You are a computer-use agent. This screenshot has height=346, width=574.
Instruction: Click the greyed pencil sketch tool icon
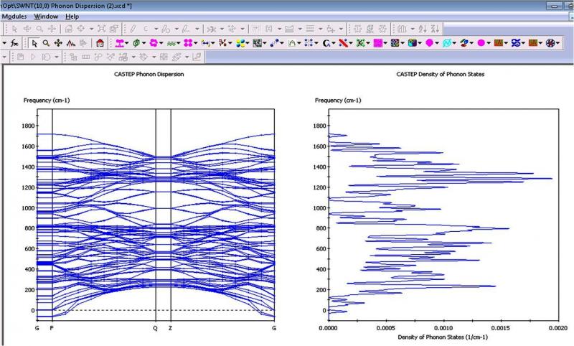pyautogui.click(x=133, y=29)
